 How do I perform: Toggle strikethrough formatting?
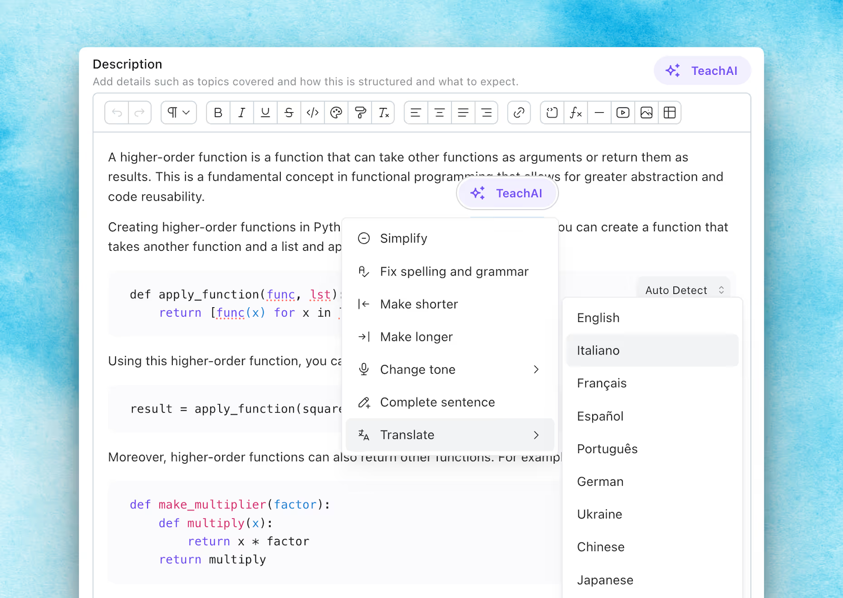pos(289,113)
